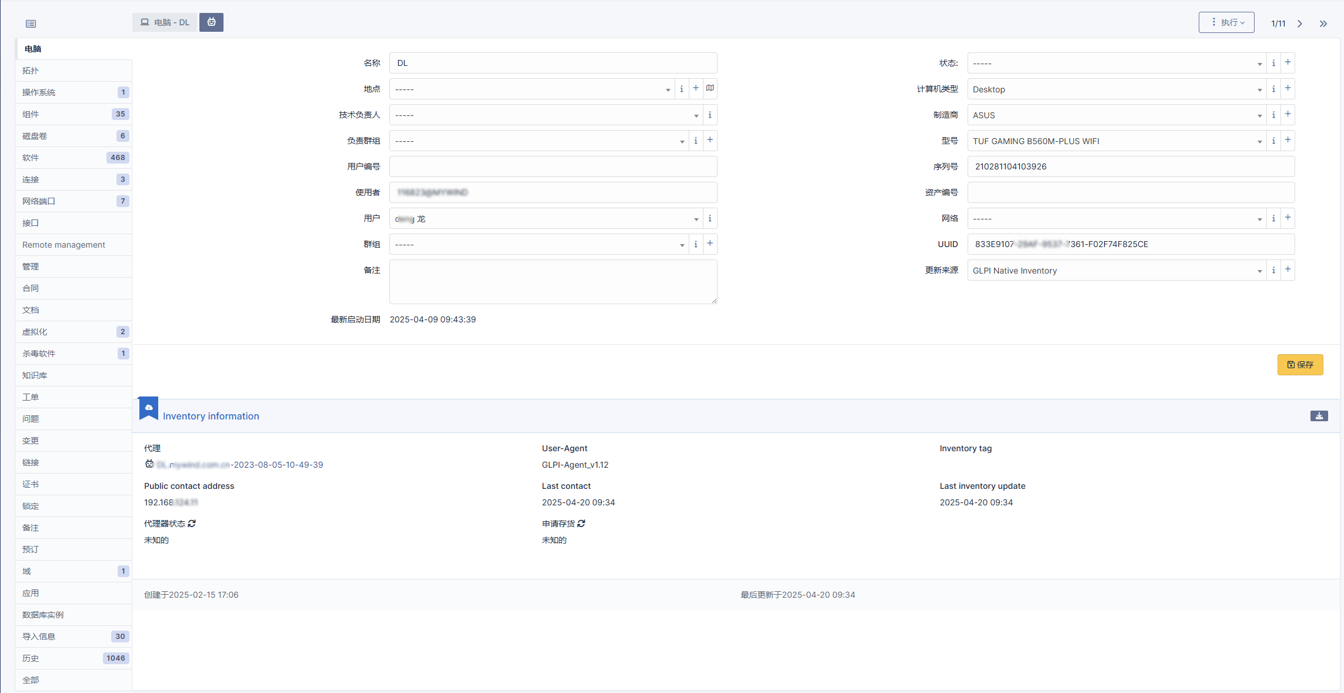
Task: Open 网络端口 tab
Action: point(74,201)
